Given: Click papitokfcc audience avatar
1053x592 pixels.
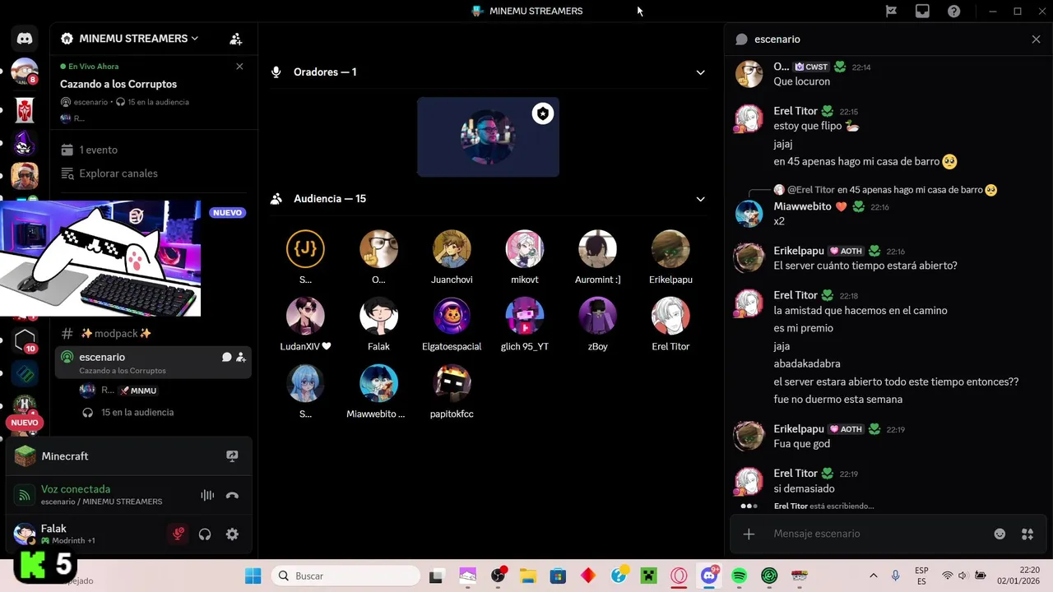Looking at the screenshot, I should point(452,383).
